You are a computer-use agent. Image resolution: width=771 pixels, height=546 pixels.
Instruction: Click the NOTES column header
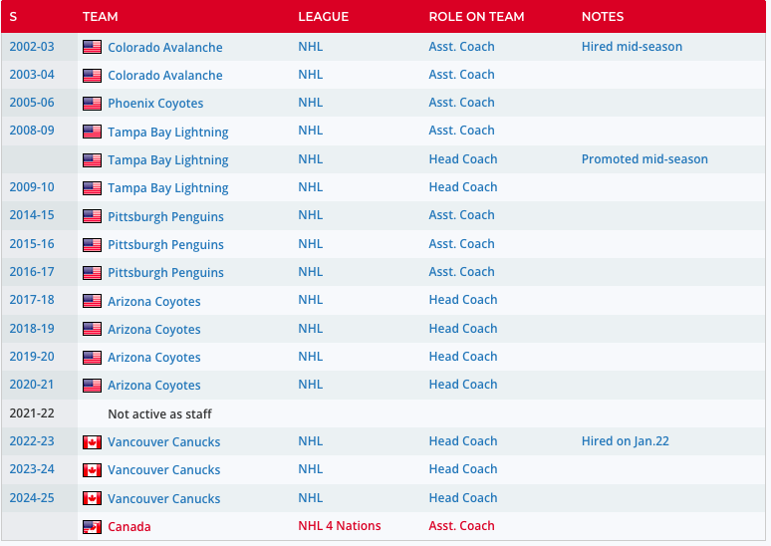point(603,17)
